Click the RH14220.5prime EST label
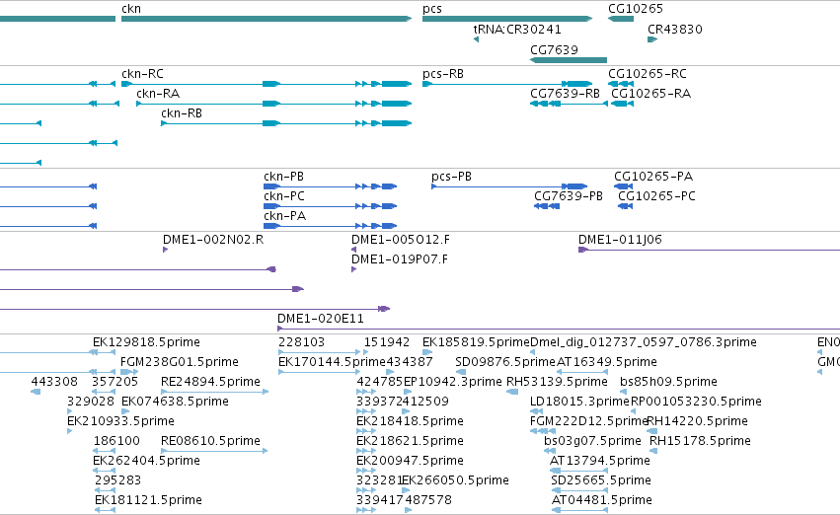This screenshot has height=515, width=840. click(698, 420)
